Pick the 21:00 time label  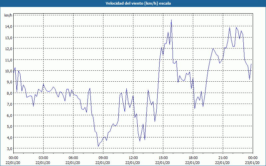coord(223,158)
